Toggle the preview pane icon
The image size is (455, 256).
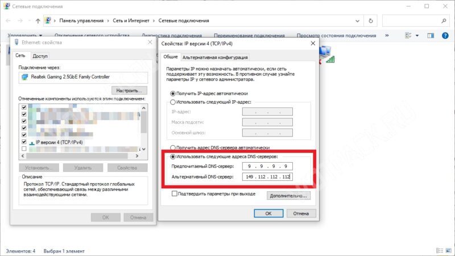pos(431,35)
